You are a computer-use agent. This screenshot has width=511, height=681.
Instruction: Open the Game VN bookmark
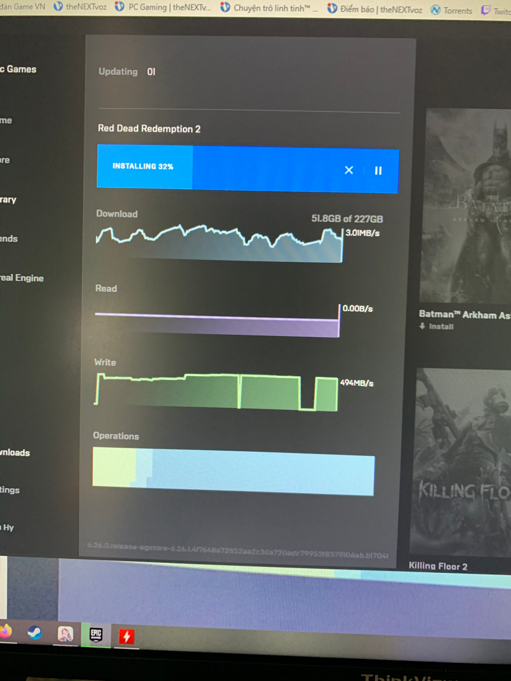(x=23, y=6)
